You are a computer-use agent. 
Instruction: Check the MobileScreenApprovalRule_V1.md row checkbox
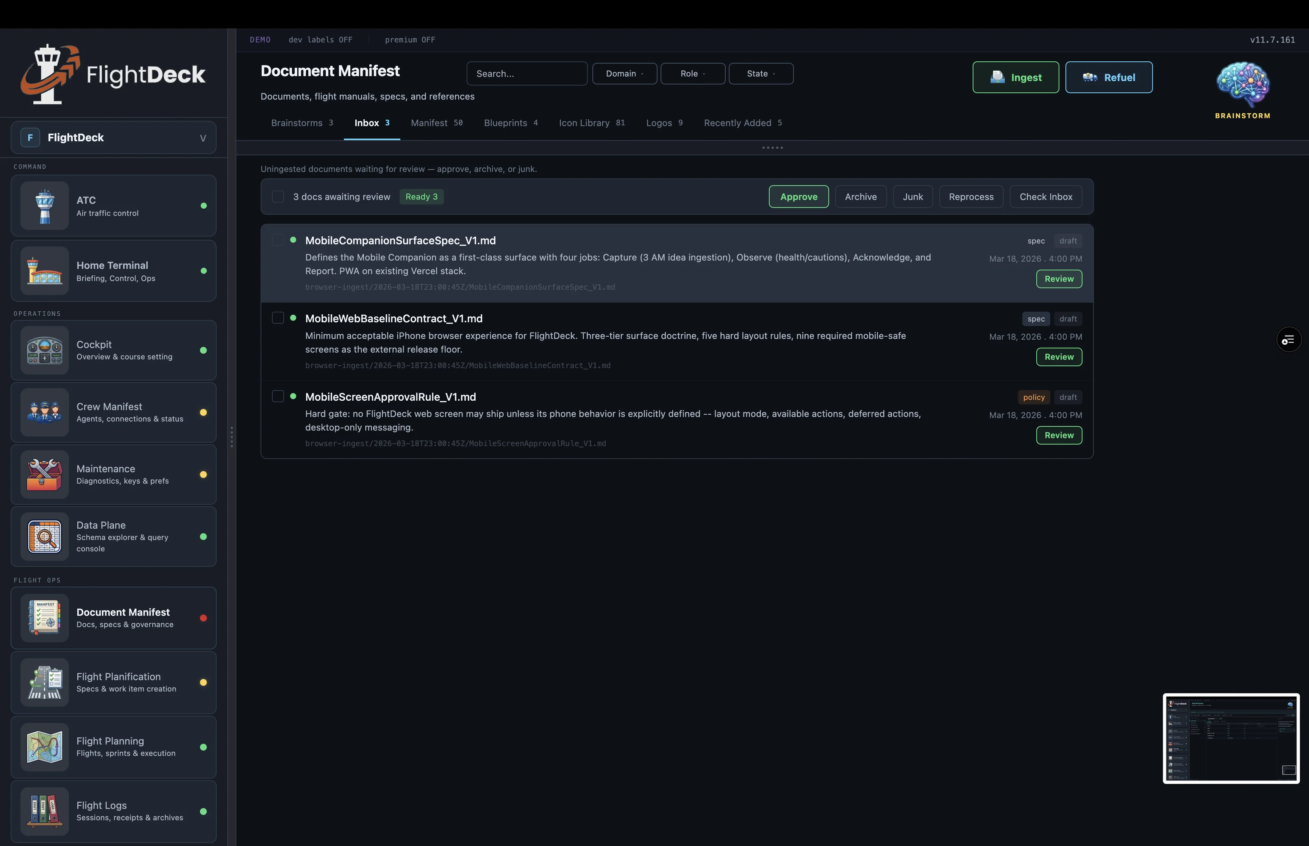click(278, 396)
